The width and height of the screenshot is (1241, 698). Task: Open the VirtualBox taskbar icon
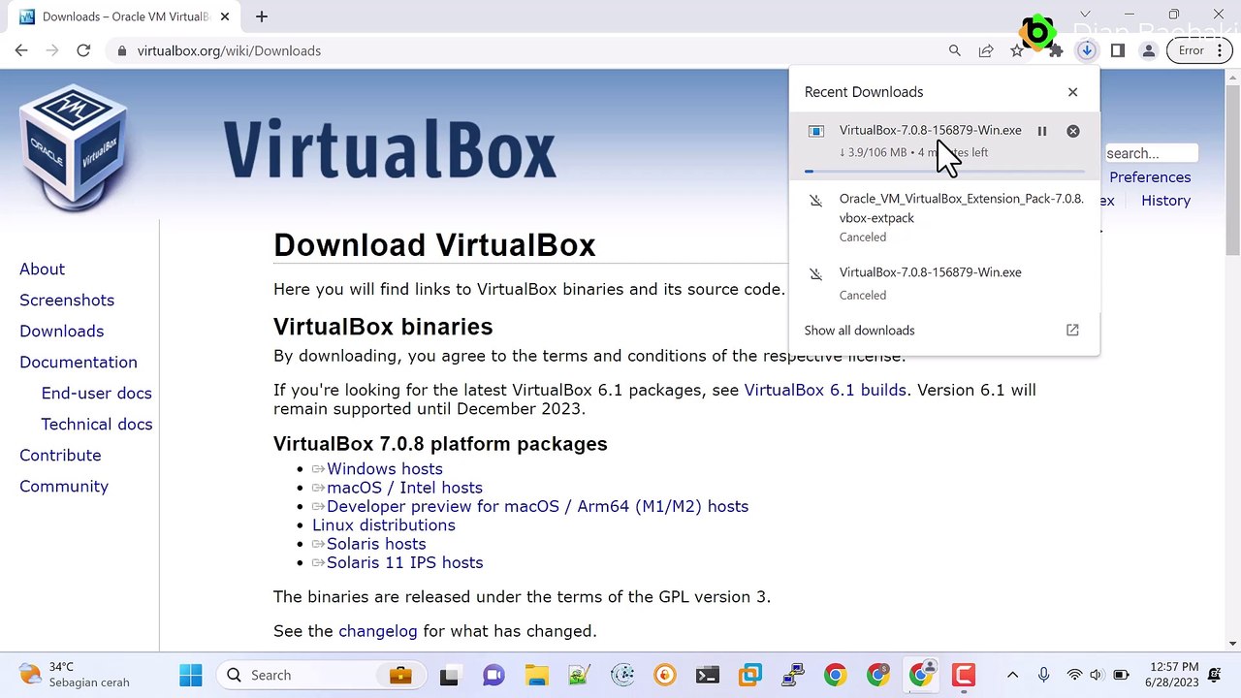pyautogui.click(x=749, y=675)
